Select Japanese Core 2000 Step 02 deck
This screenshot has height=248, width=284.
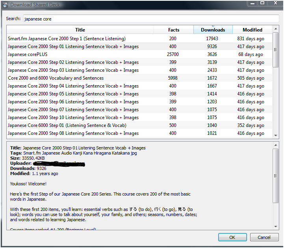pyautogui.click(x=73, y=62)
